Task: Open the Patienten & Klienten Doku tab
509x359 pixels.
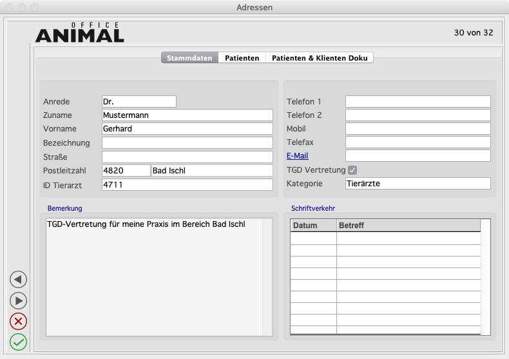Action: click(320, 58)
